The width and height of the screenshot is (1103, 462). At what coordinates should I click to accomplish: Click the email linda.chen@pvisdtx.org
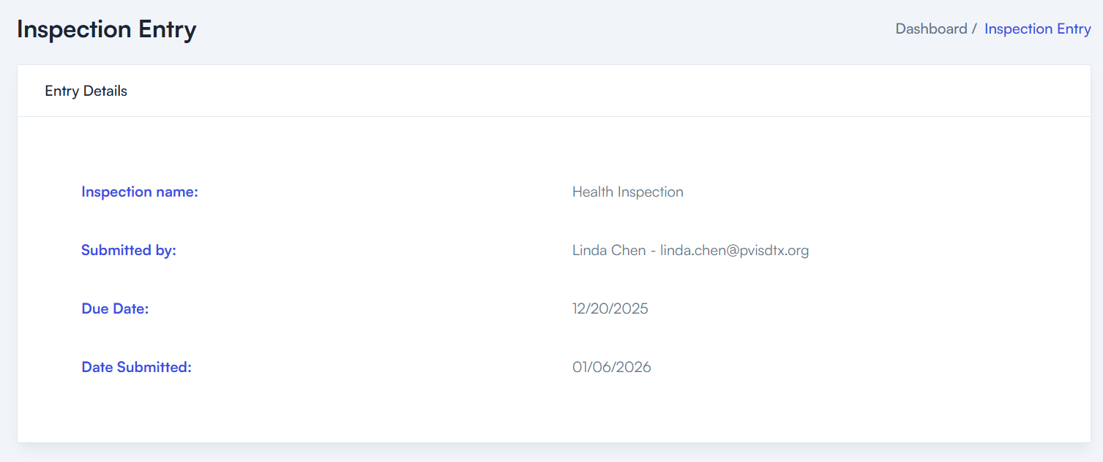734,251
